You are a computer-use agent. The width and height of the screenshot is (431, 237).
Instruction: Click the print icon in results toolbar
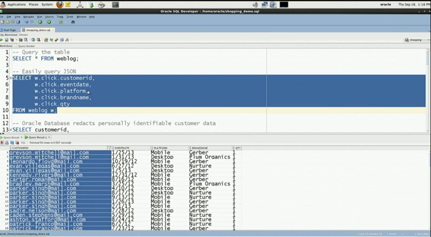[x=7, y=143]
